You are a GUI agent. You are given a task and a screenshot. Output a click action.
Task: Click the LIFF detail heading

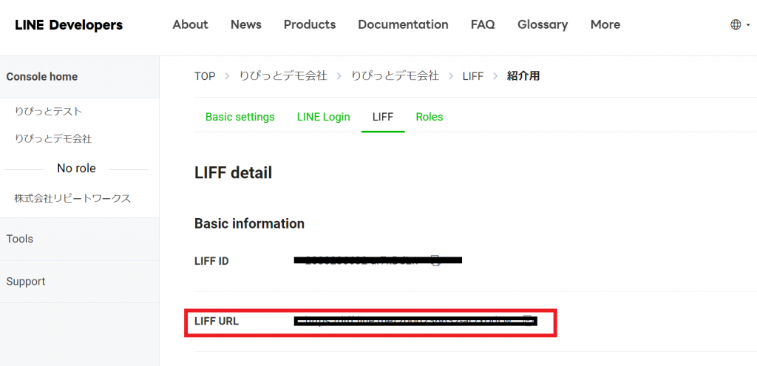pos(233,173)
